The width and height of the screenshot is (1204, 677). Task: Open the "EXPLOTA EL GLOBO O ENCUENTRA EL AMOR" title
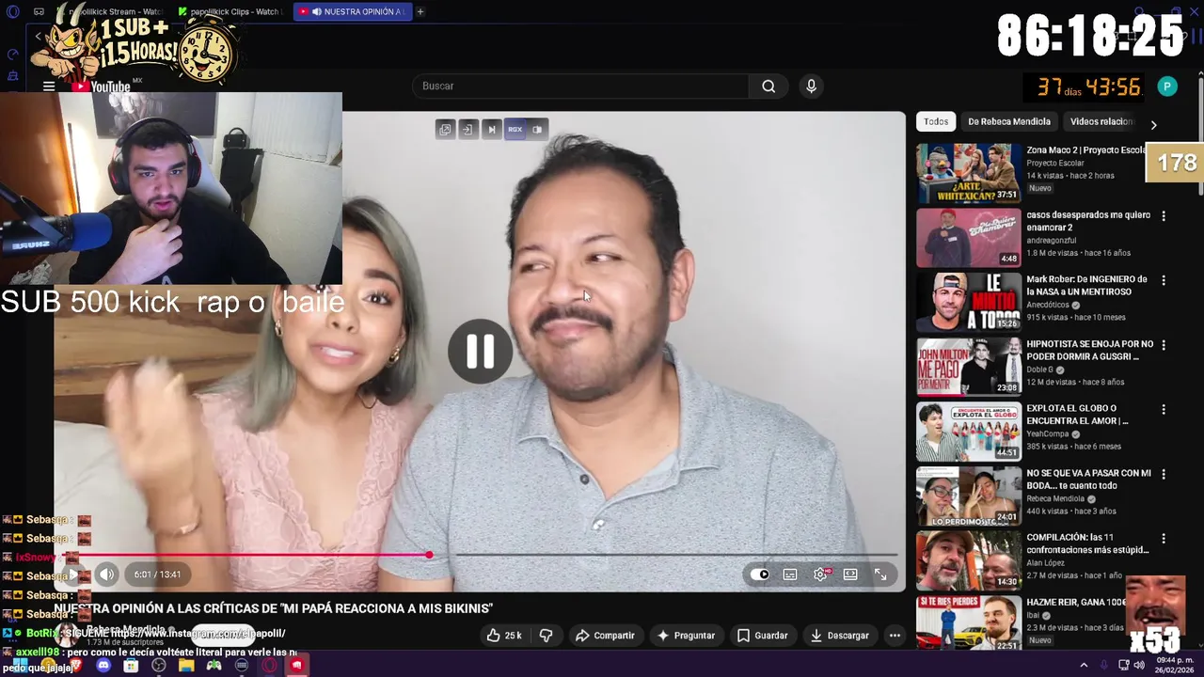pyautogui.click(x=1077, y=415)
